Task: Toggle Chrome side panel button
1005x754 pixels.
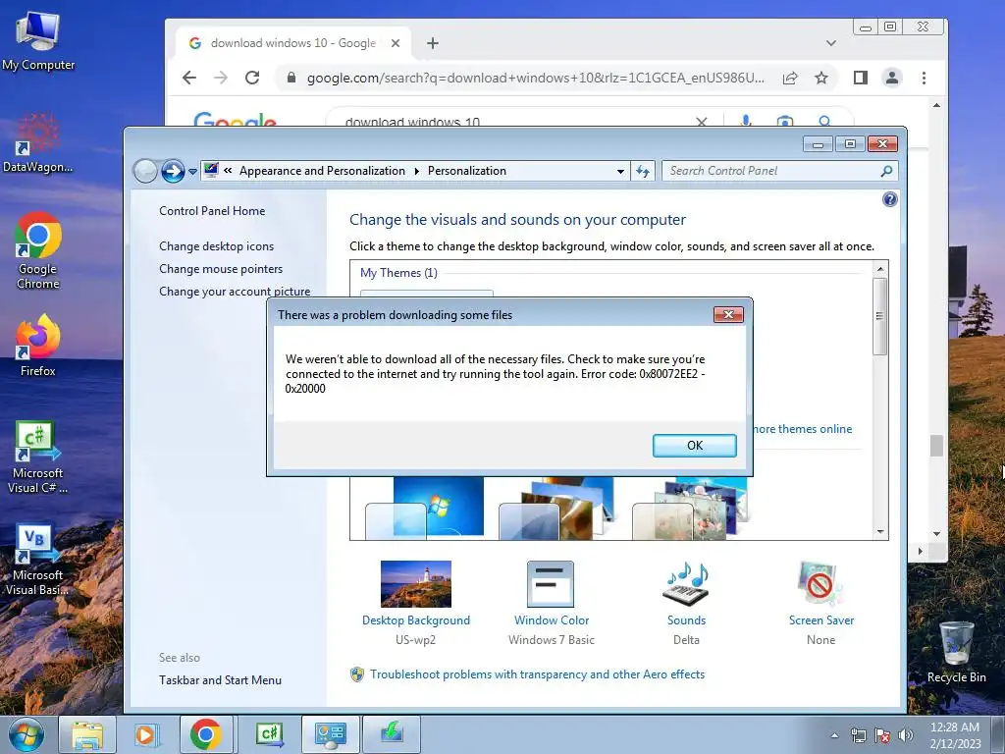Action: pyautogui.click(x=860, y=78)
